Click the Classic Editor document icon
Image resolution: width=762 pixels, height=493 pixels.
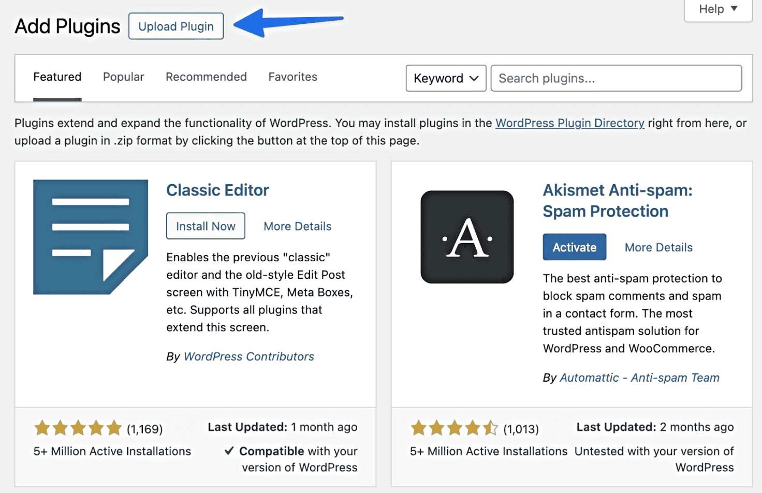point(90,236)
